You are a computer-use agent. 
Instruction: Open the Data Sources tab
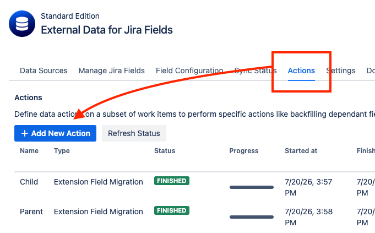44,71
